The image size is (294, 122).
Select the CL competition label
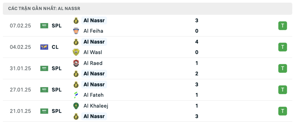coord(55,47)
